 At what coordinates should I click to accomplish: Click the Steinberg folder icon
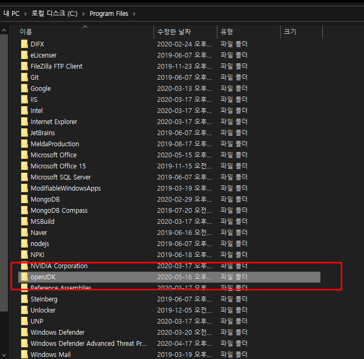[24, 299]
